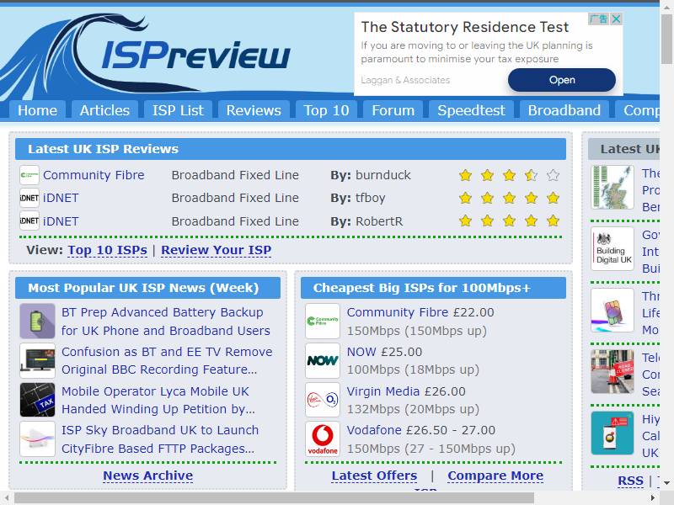Click the NOW provider logo
The image size is (674, 505).
(323, 360)
